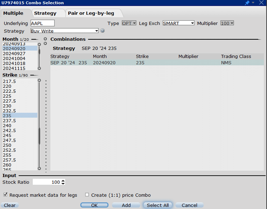The height and width of the screenshot is (209, 267).
Task: Select strike 252.5
Action: [20, 150]
